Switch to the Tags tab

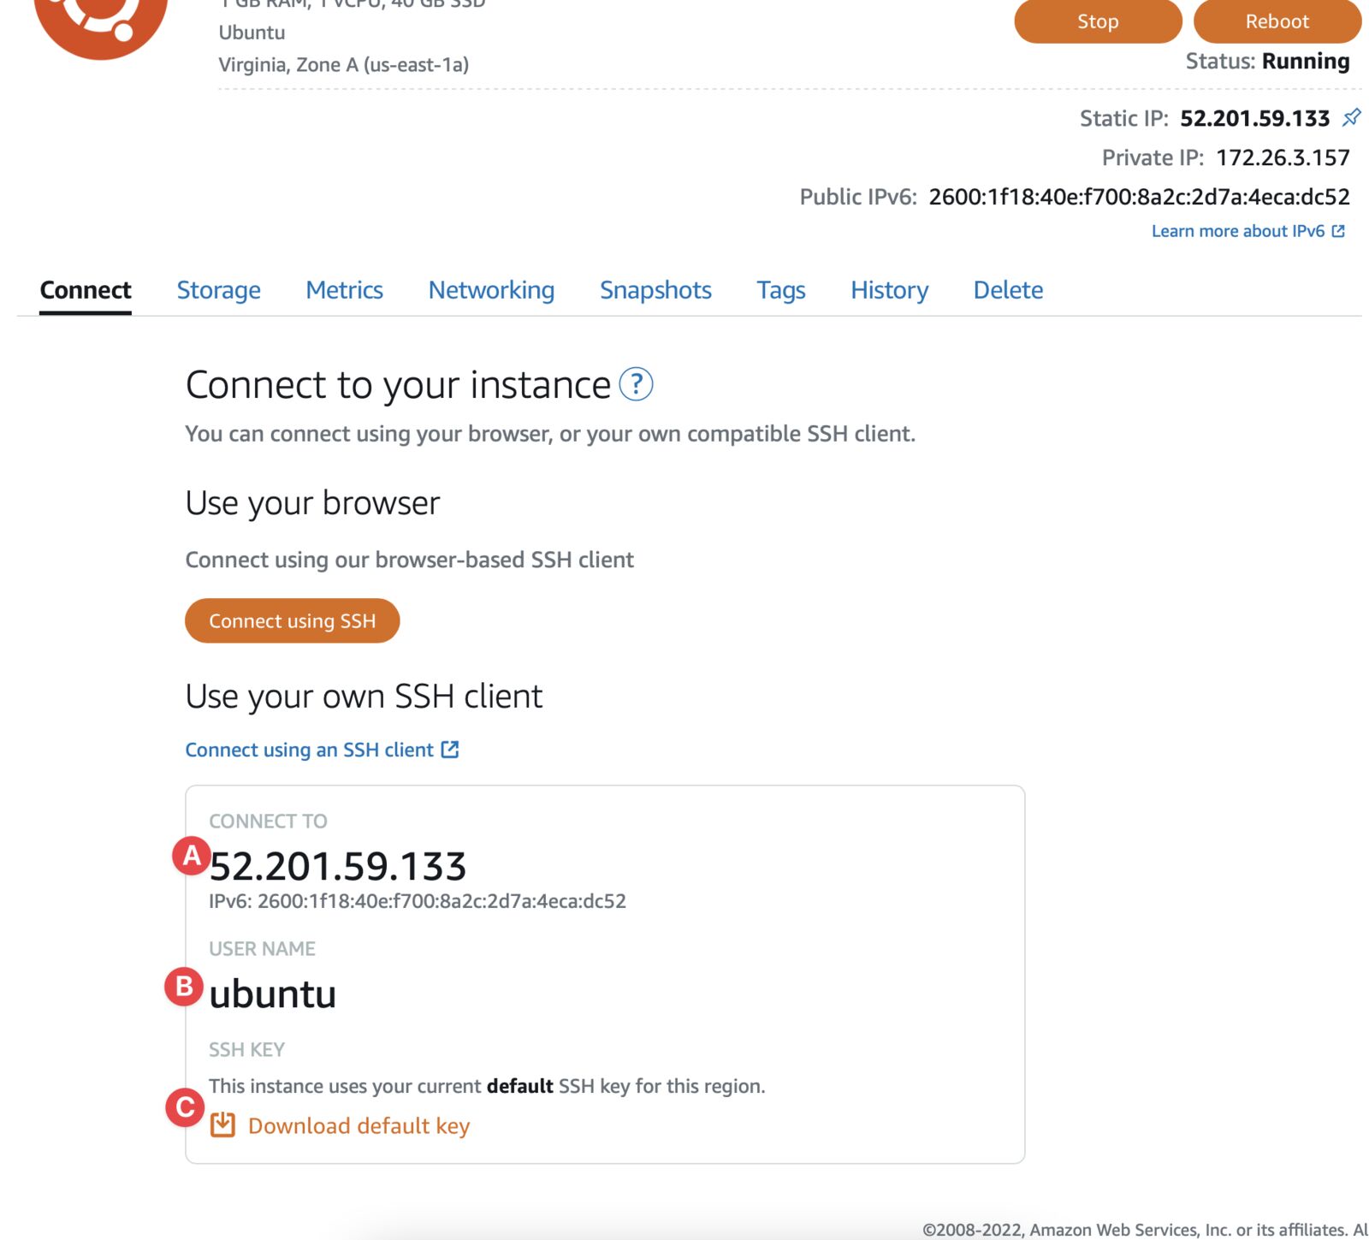coord(780,290)
